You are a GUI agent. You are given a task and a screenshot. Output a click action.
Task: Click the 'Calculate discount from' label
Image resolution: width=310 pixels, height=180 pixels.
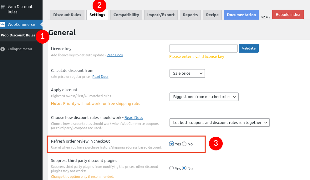click(72, 70)
